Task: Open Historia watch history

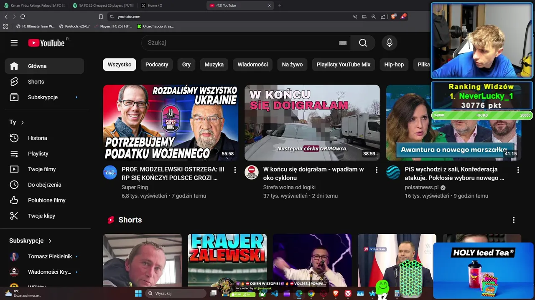Action: tap(45, 138)
